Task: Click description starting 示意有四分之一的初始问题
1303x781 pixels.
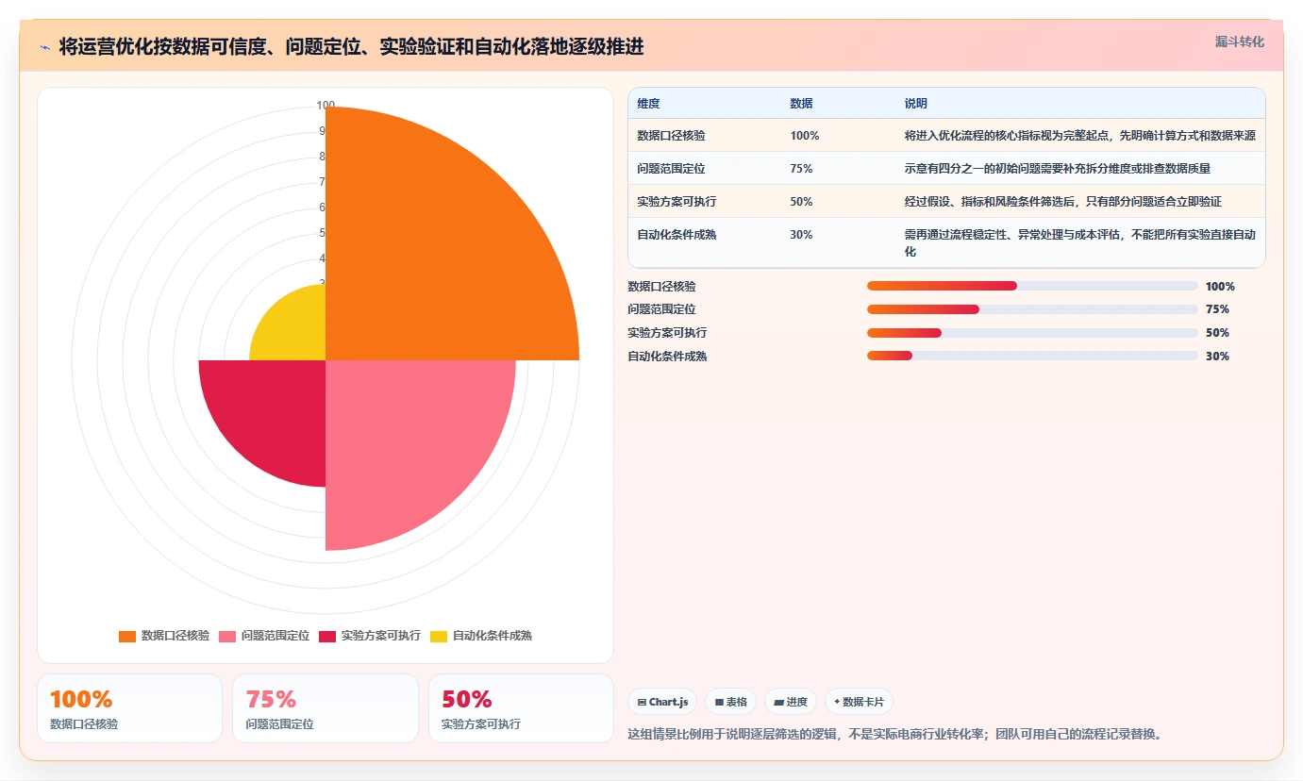Action: click(x=1057, y=169)
